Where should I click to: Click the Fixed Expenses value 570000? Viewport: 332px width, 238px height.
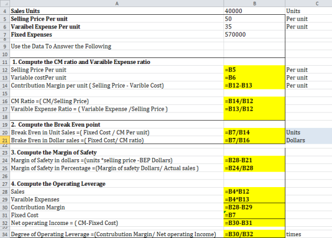point(254,34)
